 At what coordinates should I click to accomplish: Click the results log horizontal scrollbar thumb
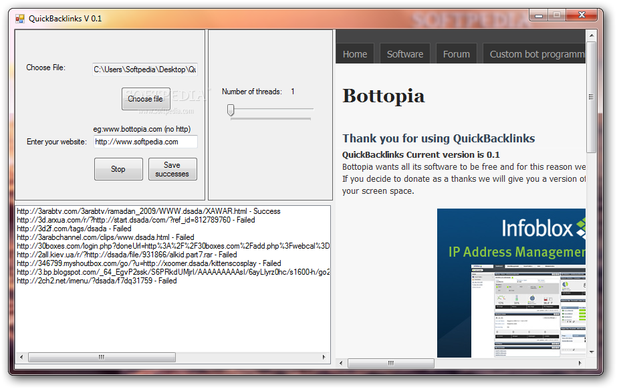point(102,357)
